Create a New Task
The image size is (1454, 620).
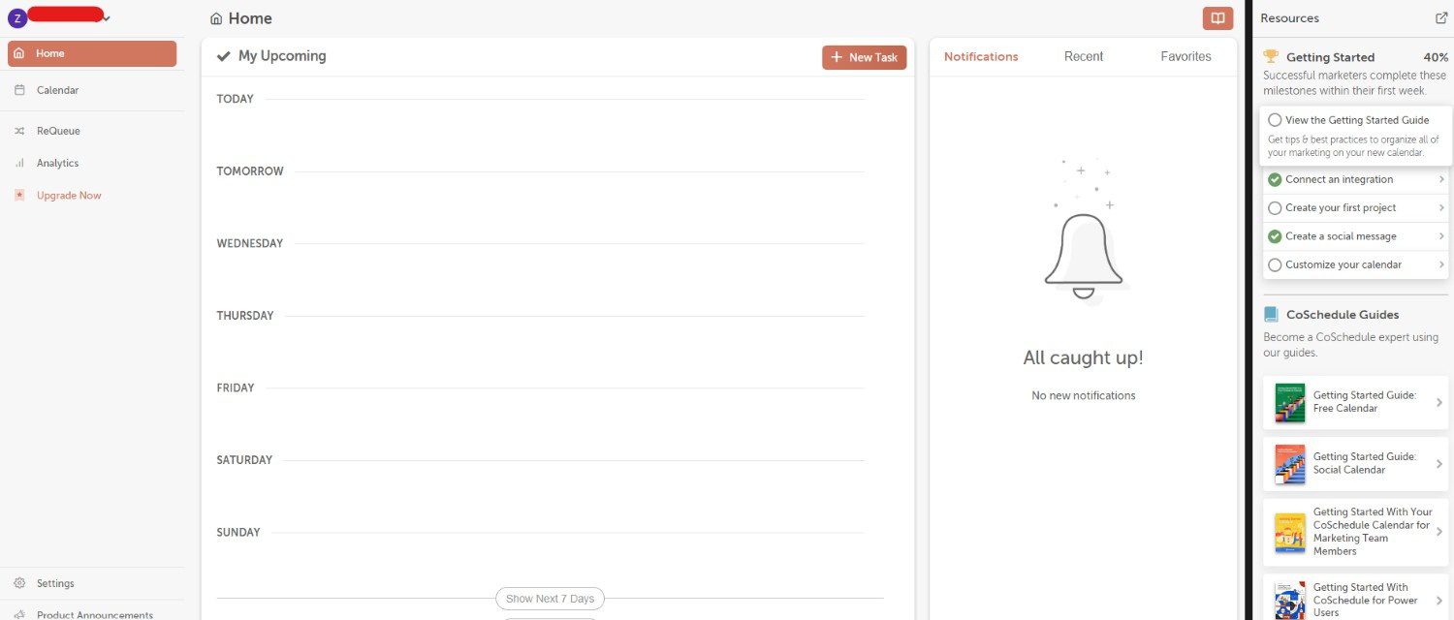[864, 57]
